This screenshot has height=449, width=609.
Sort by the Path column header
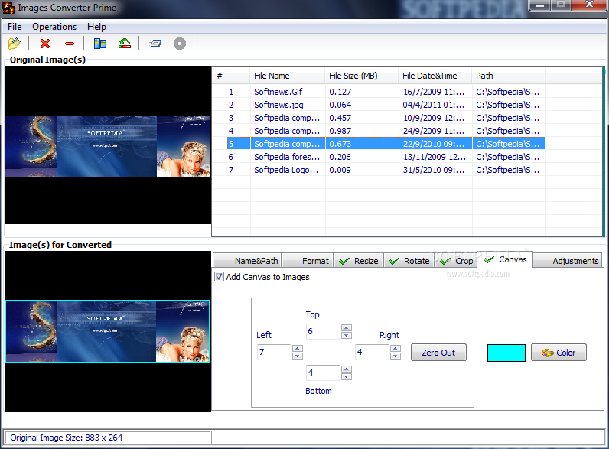pyautogui.click(x=509, y=76)
